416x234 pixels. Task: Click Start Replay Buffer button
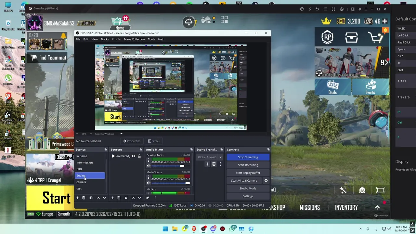[x=248, y=173]
